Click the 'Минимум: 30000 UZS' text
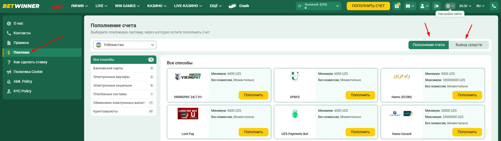 [441, 111]
